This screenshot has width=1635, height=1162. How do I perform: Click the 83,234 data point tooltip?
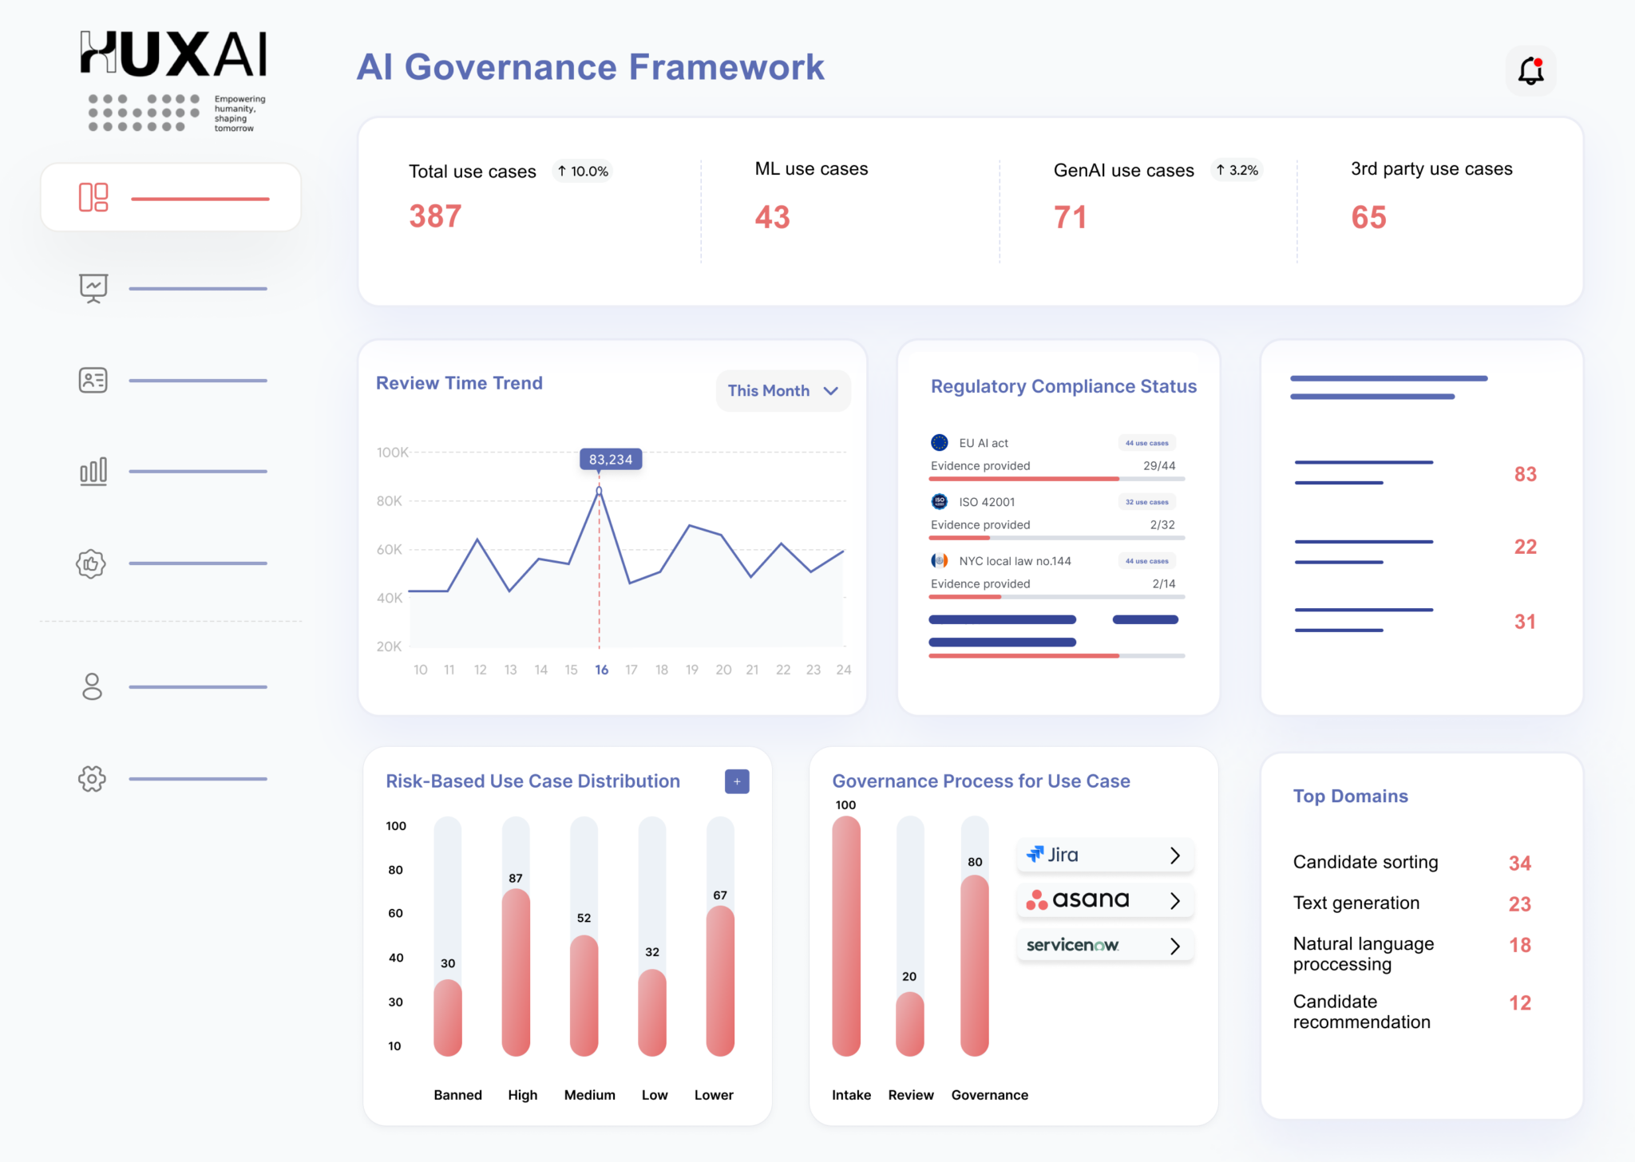tap(611, 459)
